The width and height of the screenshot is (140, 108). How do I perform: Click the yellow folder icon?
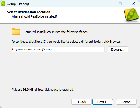[16, 32]
